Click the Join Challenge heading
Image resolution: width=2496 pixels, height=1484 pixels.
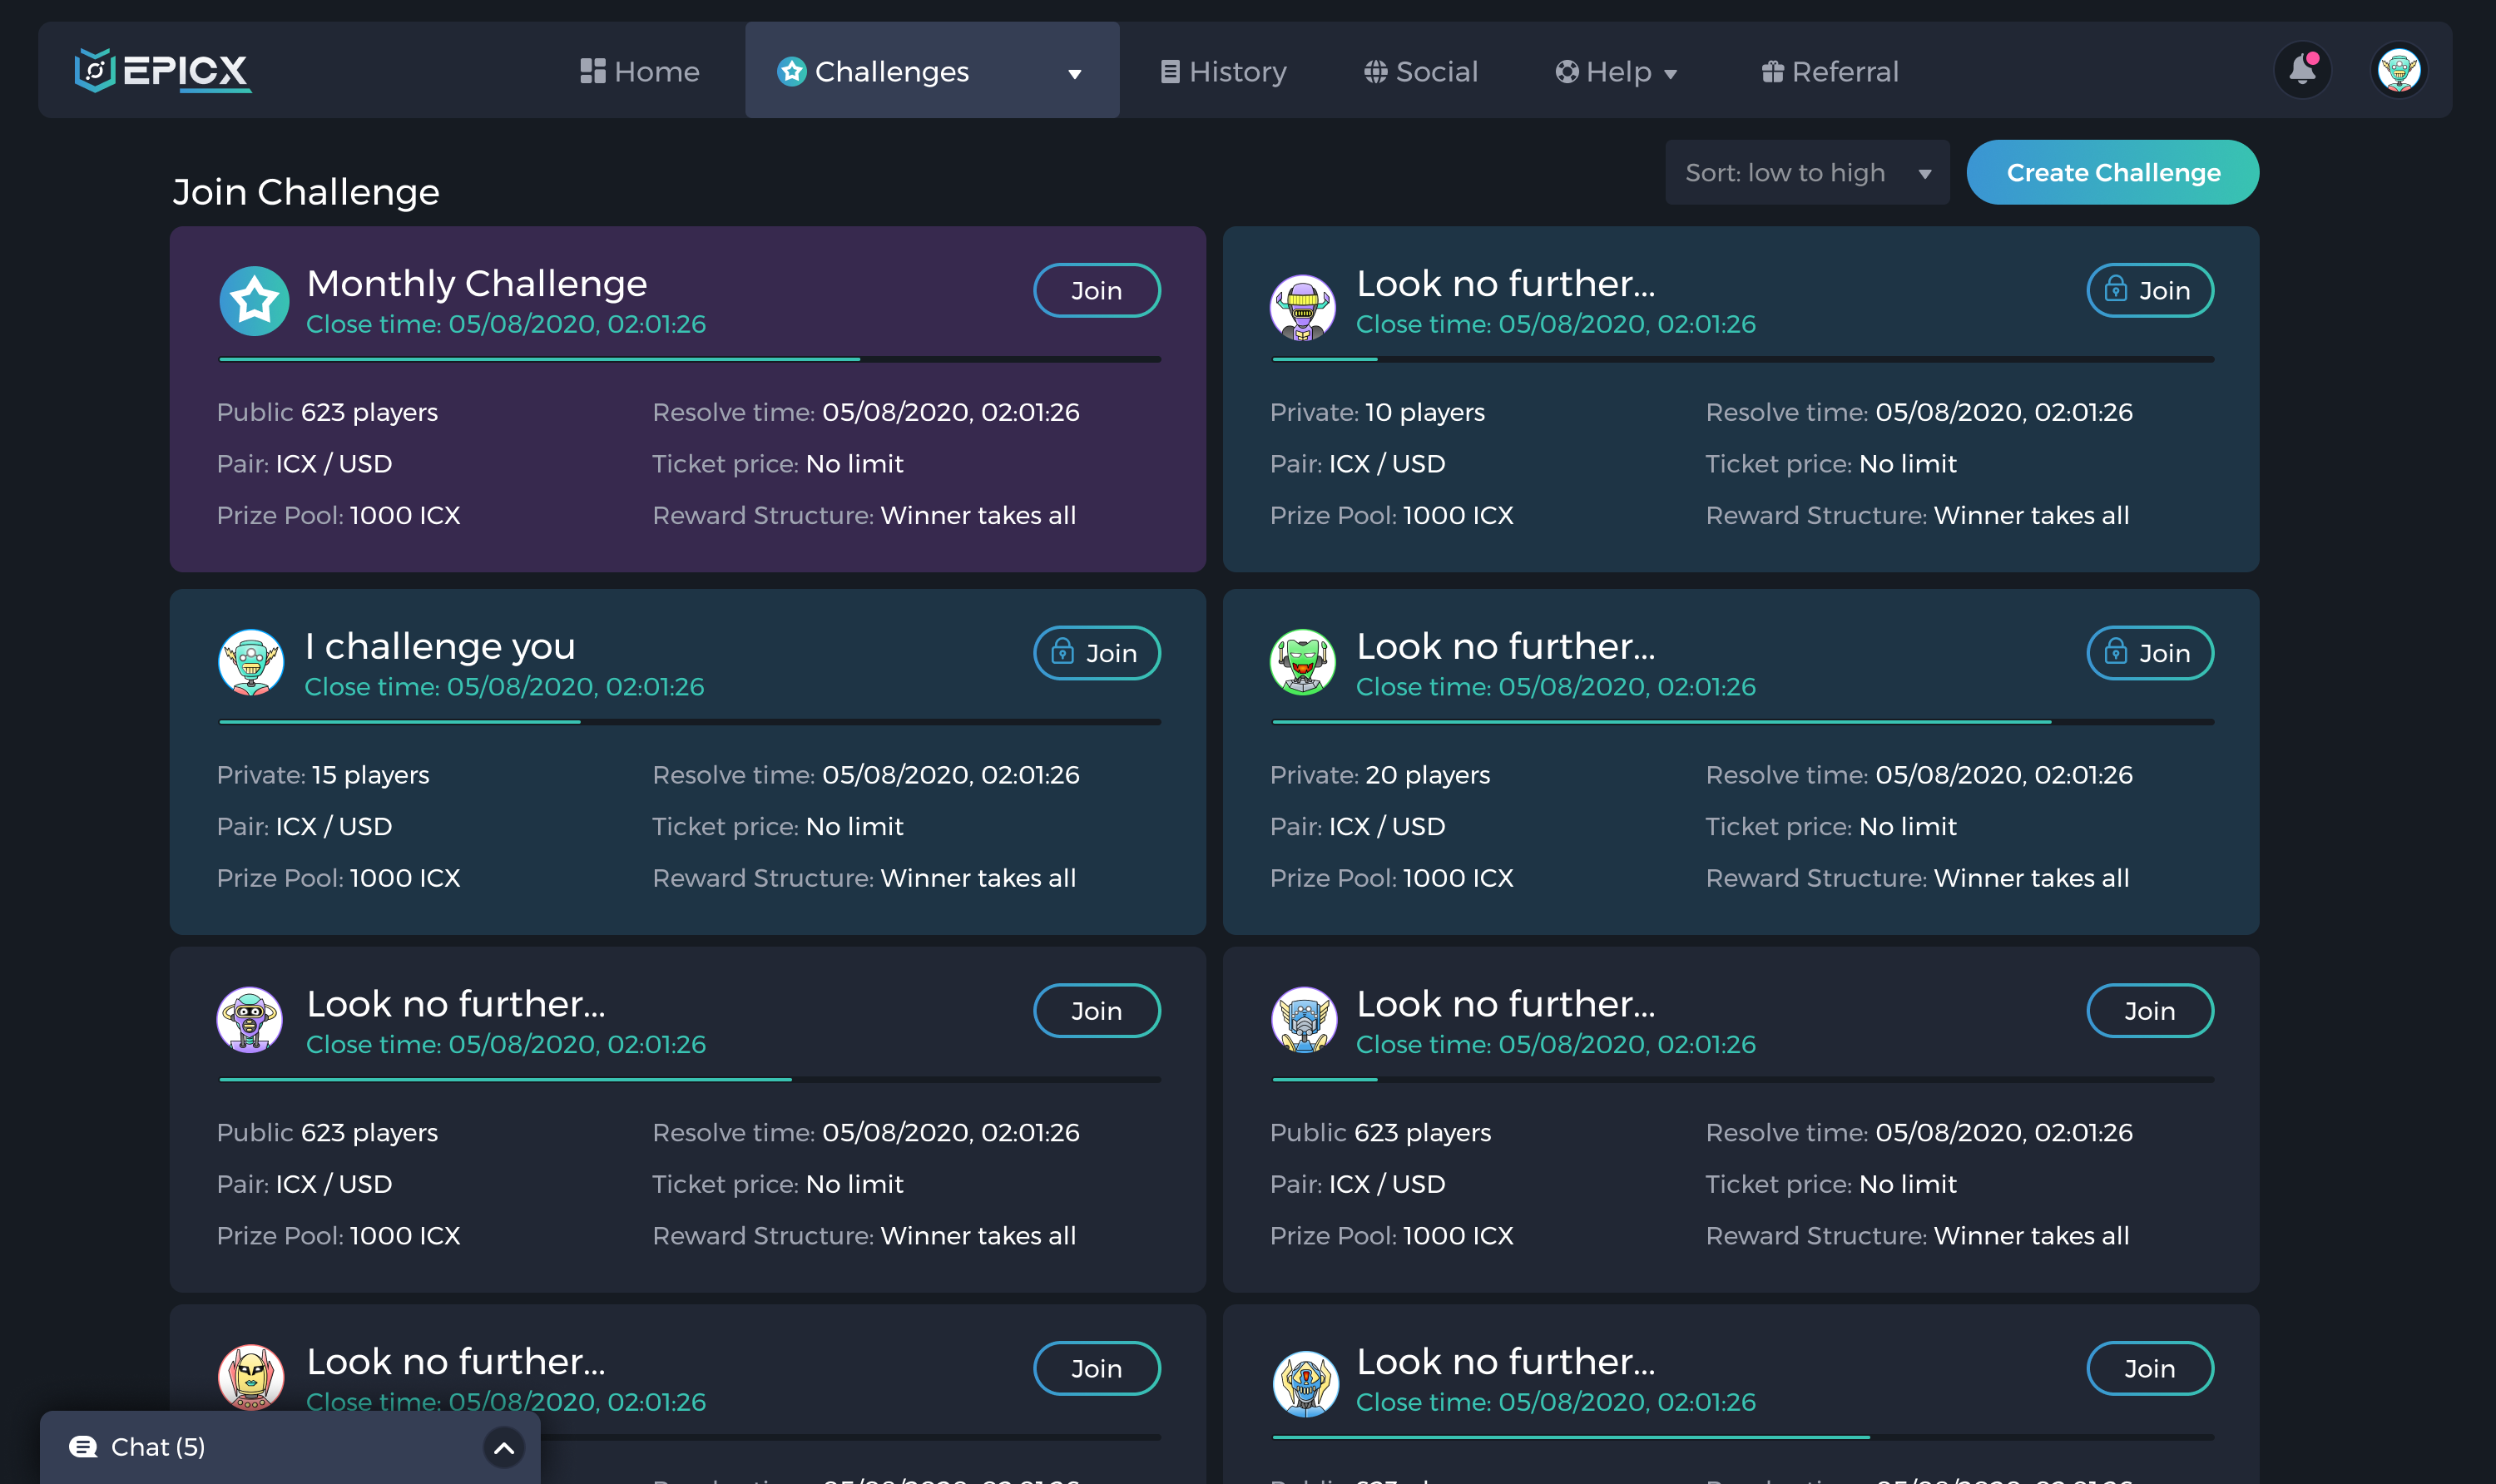click(x=306, y=191)
